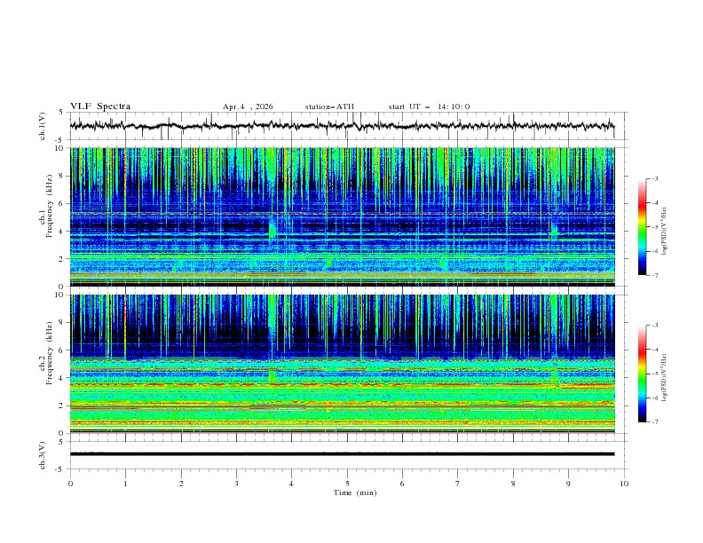Click the ch.2 "Frequency (kHz)" axis label
The image size is (703, 543).
tap(50, 352)
